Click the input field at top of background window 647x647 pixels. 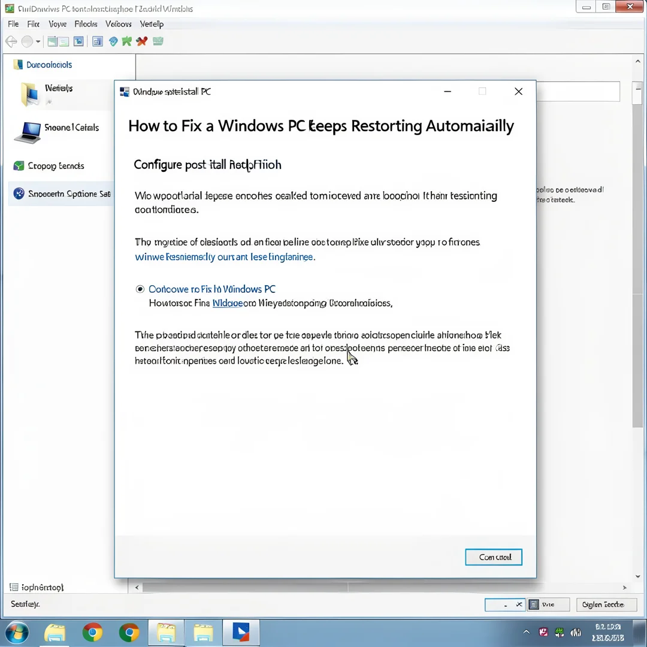(578, 92)
